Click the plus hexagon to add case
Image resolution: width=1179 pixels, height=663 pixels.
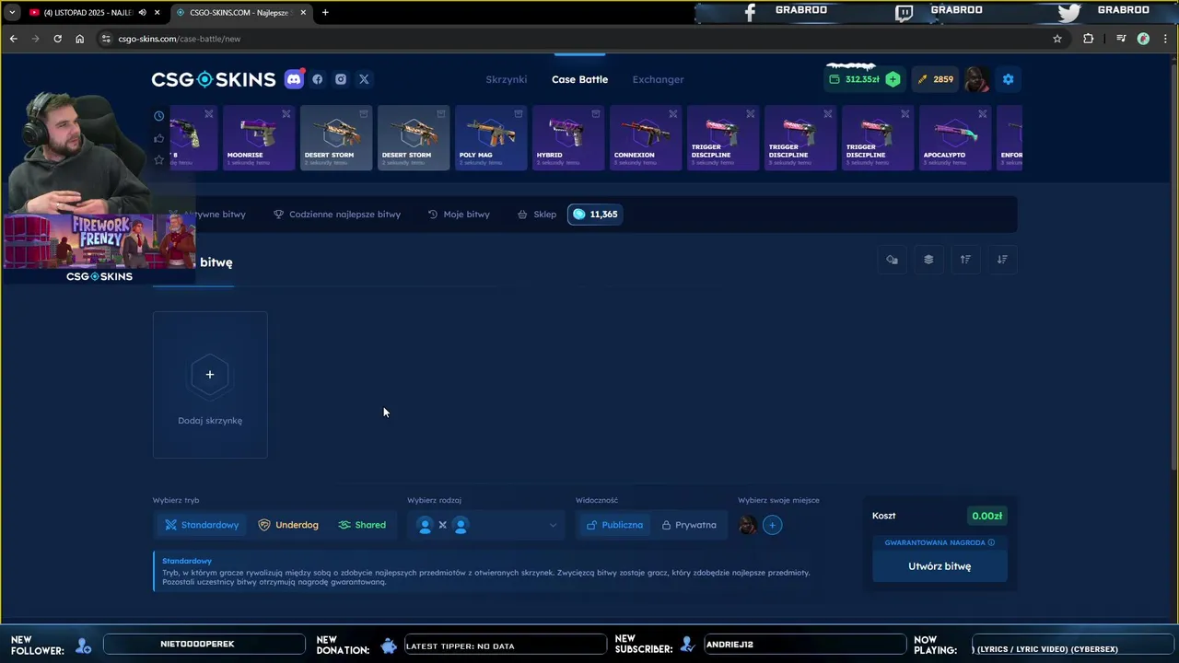210,375
